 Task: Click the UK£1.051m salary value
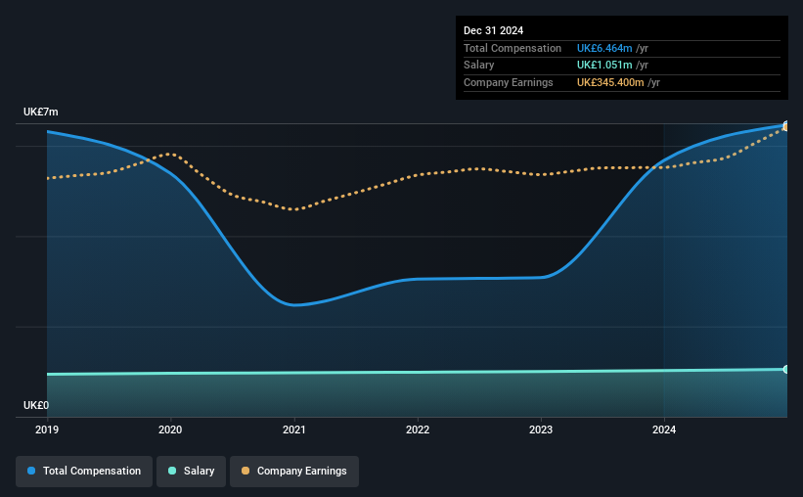(x=604, y=66)
